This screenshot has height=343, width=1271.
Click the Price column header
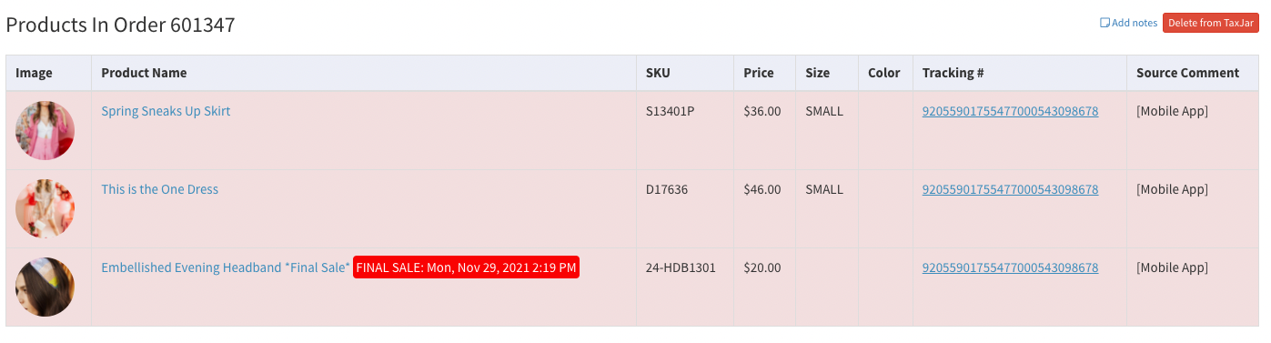click(x=759, y=73)
